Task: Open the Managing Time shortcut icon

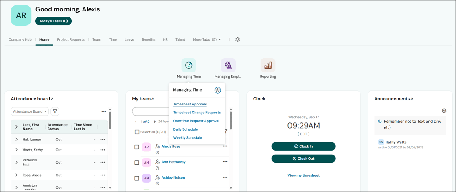Action: pos(189,65)
